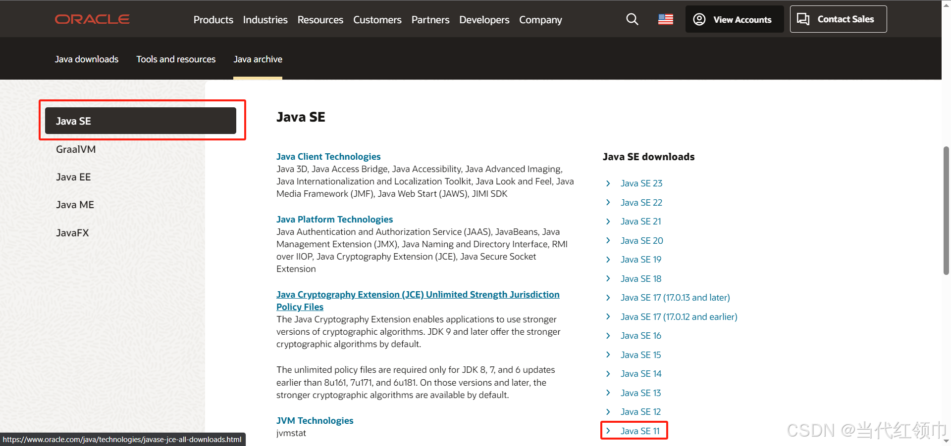Viewport: 951px width, 446px height.
Task: Click the user icon in View Accounts
Action: (699, 19)
